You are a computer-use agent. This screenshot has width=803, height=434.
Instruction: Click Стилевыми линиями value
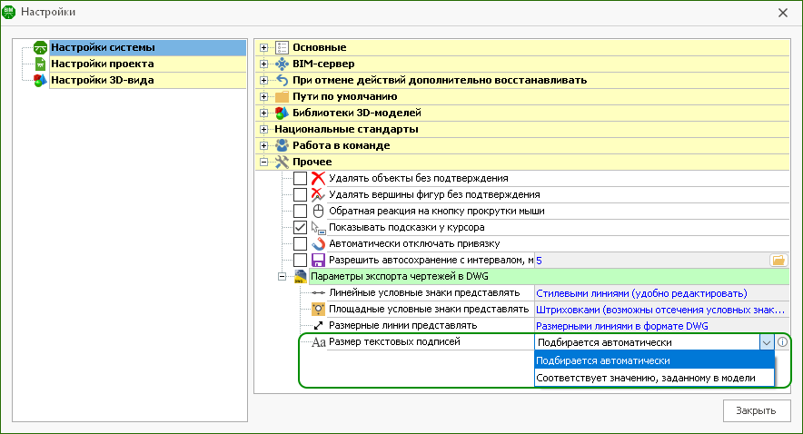pos(641,294)
